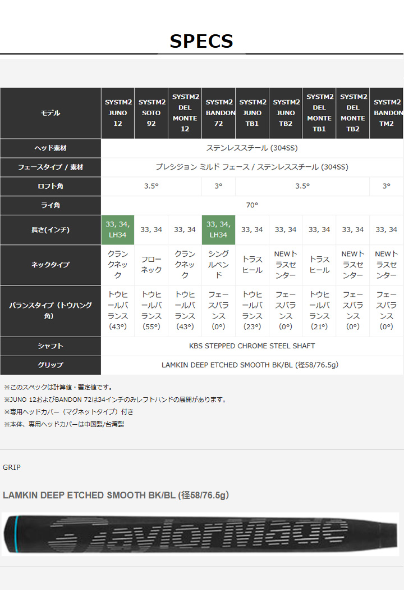
Task: Click the トラスヒール neck cell for JUNO TB1
Action: (x=252, y=265)
